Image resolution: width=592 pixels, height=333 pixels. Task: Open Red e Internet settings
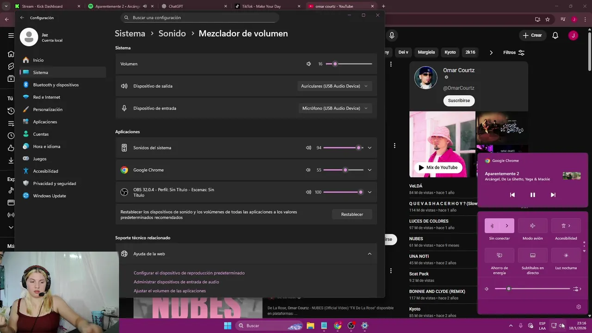63,97
